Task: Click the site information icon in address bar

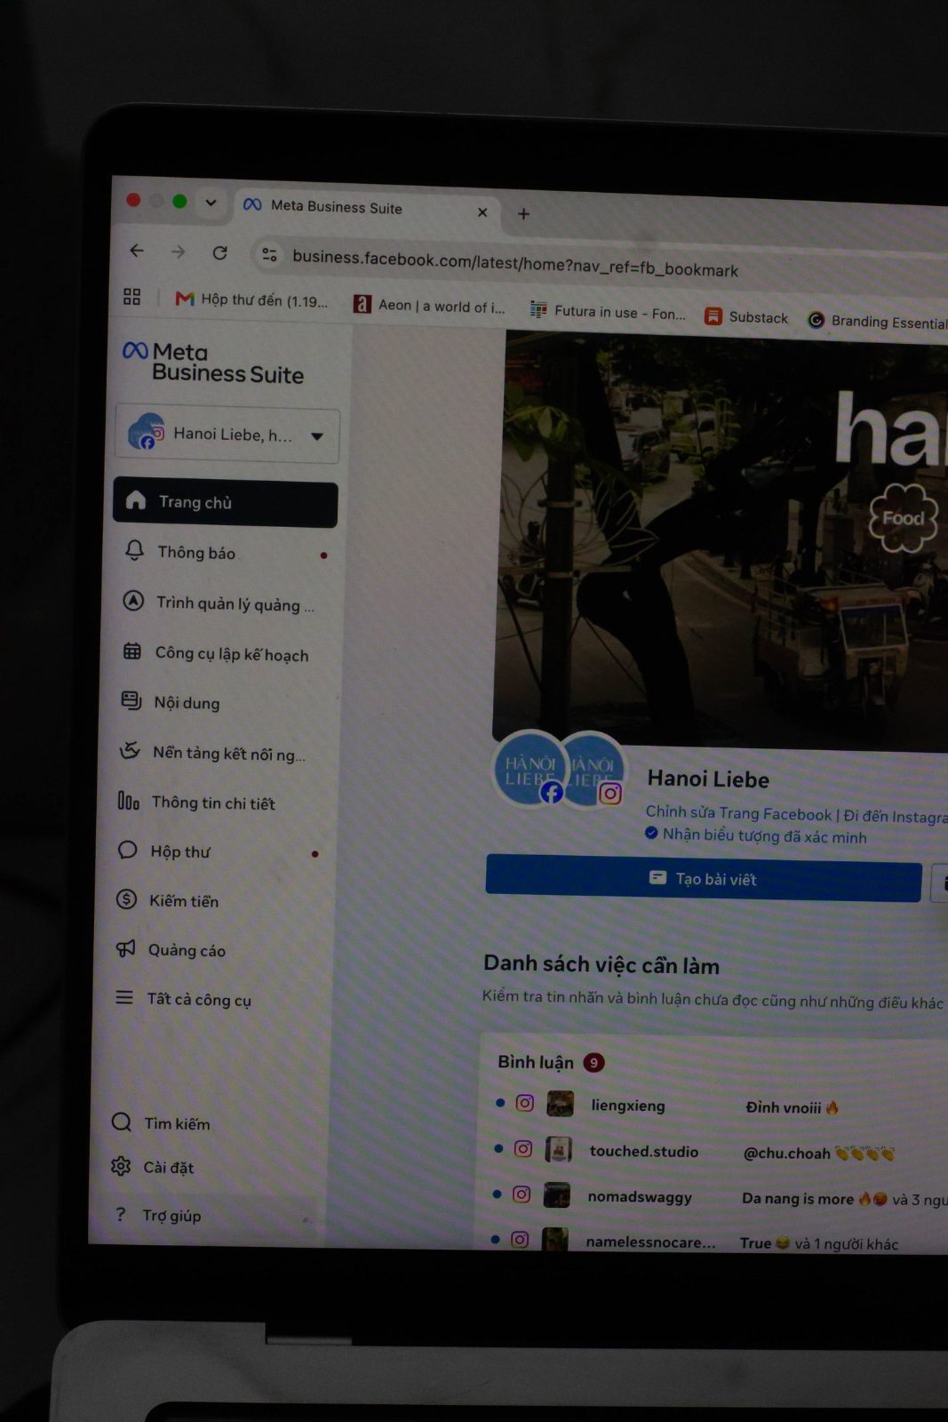Action: 269,255
